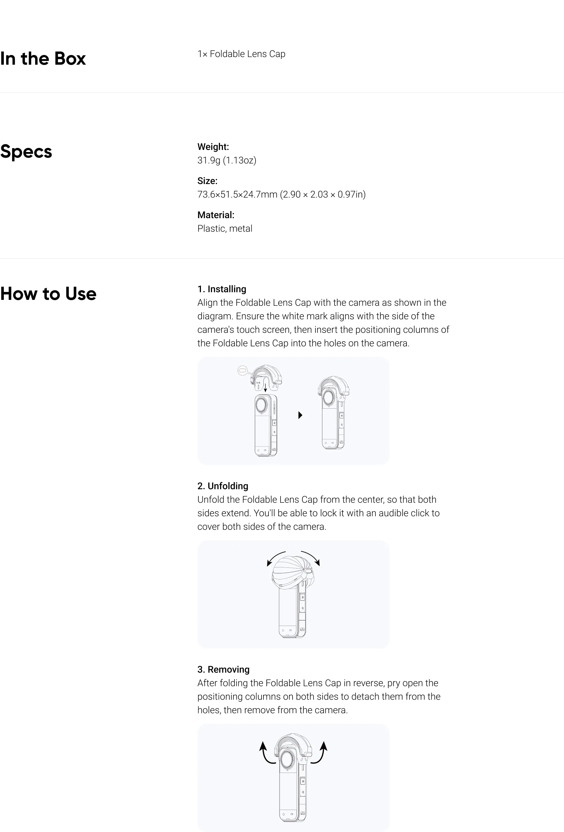Click the white mark callout oval

pyautogui.click(x=242, y=370)
